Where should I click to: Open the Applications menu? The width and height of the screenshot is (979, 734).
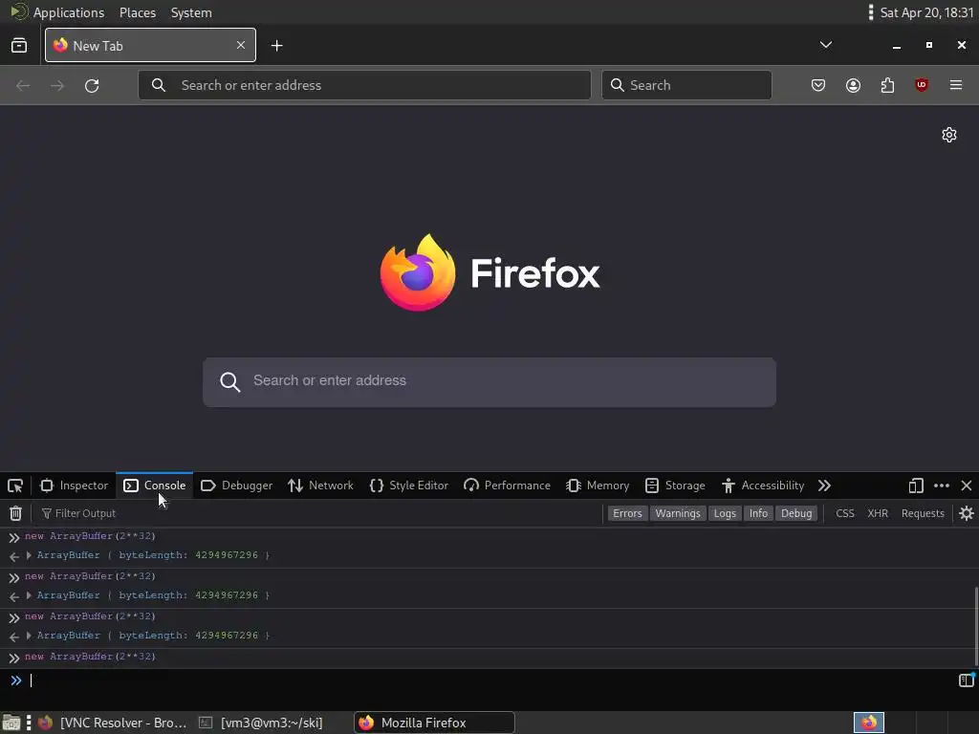coord(57,12)
